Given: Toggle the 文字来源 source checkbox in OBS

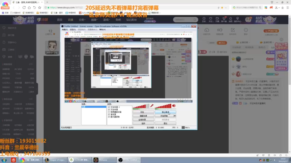Looking at the screenshot, I should pyautogui.click(x=109, y=110).
